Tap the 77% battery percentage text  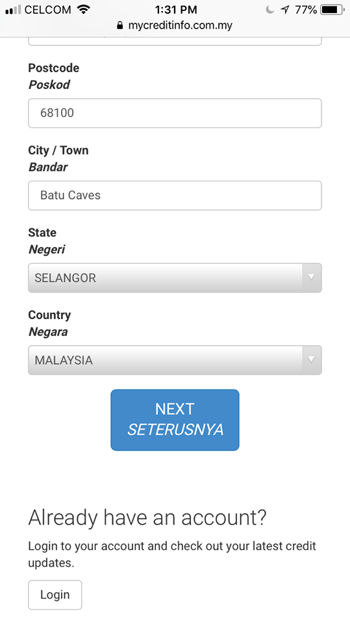(x=306, y=10)
